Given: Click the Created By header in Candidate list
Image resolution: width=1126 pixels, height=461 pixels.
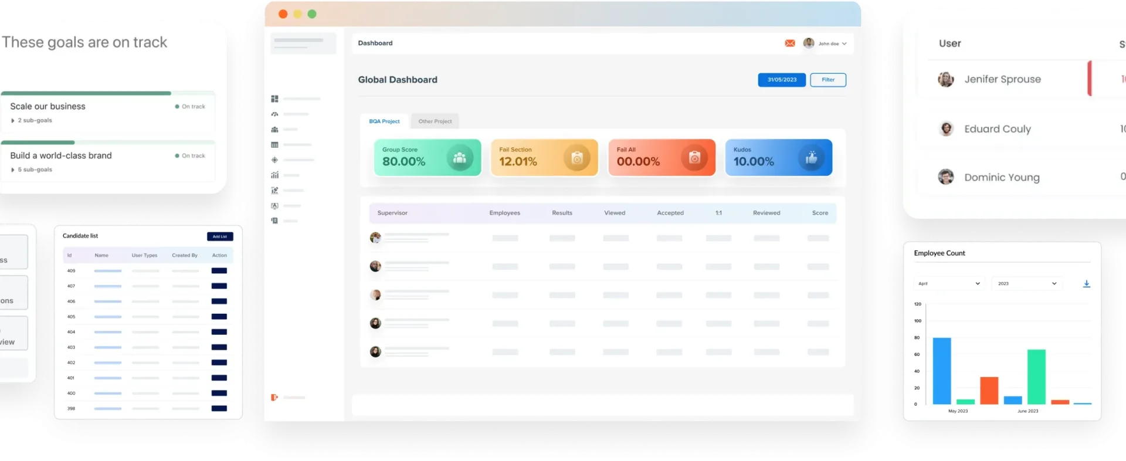Looking at the screenshot, I should (x=185, y=255).
